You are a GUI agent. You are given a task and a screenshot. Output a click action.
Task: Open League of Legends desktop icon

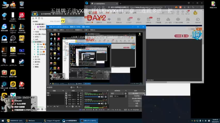tap(13, 29)
